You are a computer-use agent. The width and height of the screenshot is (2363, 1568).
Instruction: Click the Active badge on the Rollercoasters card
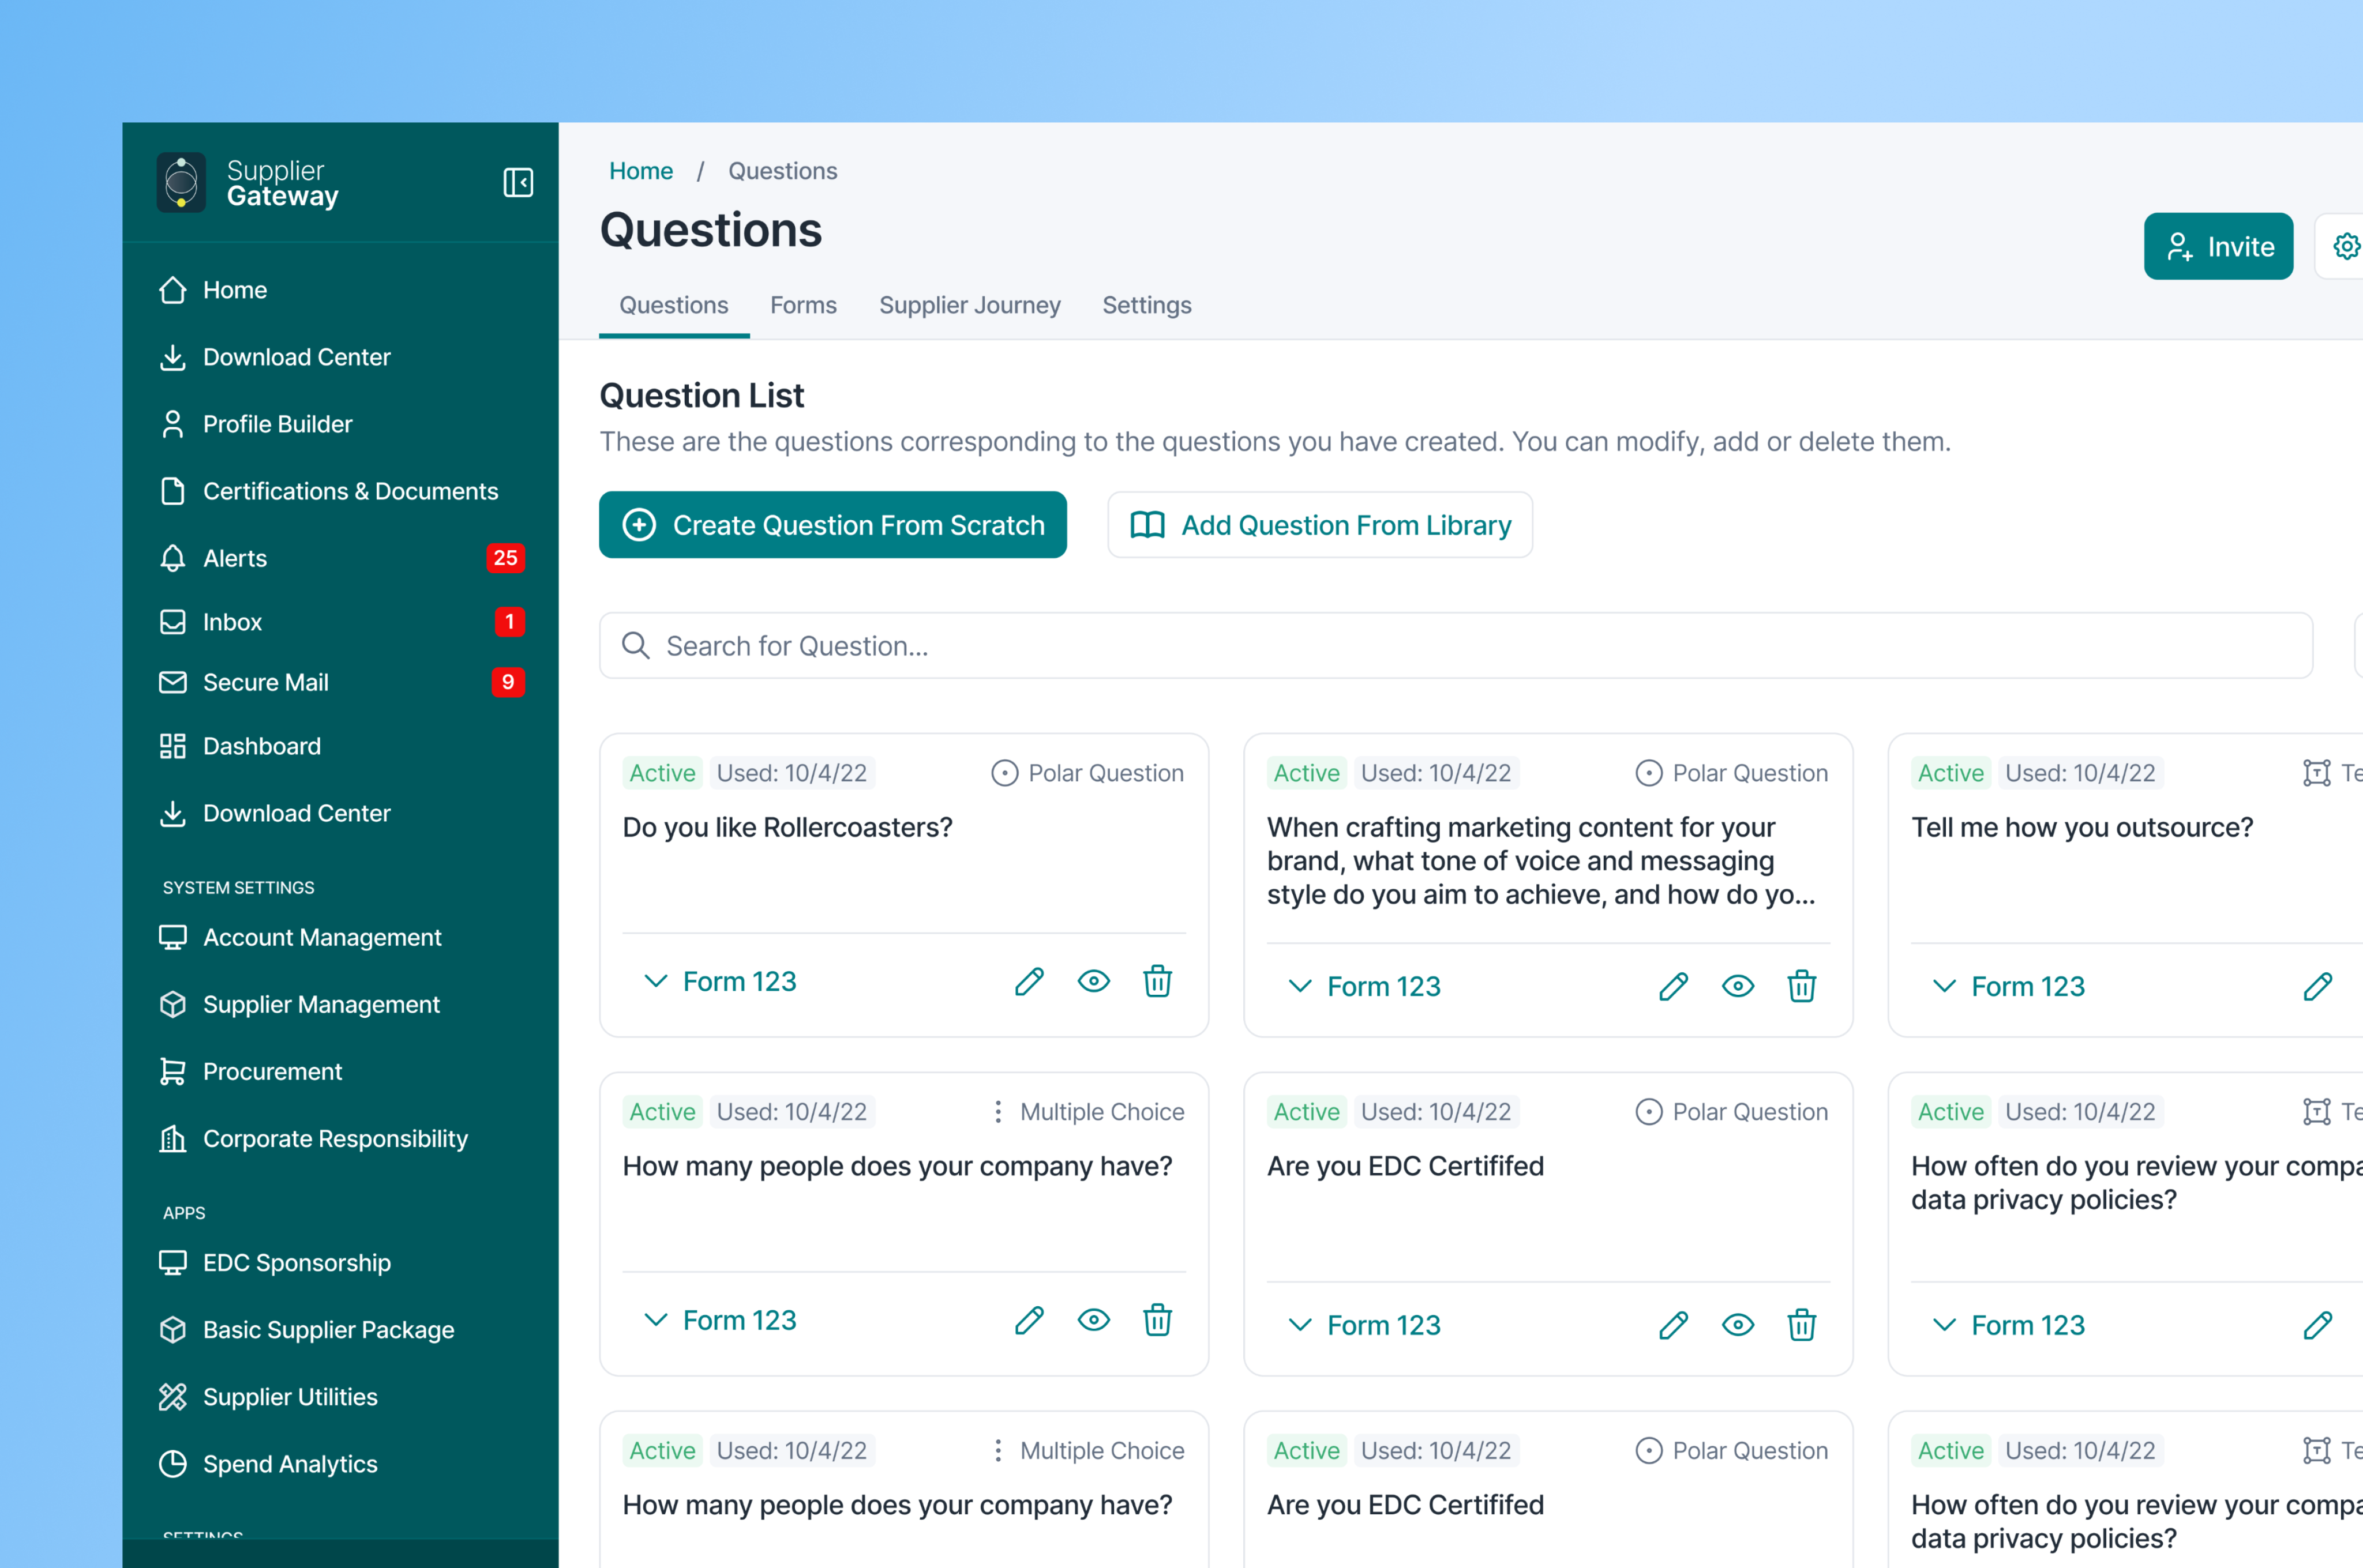point(662,773)
